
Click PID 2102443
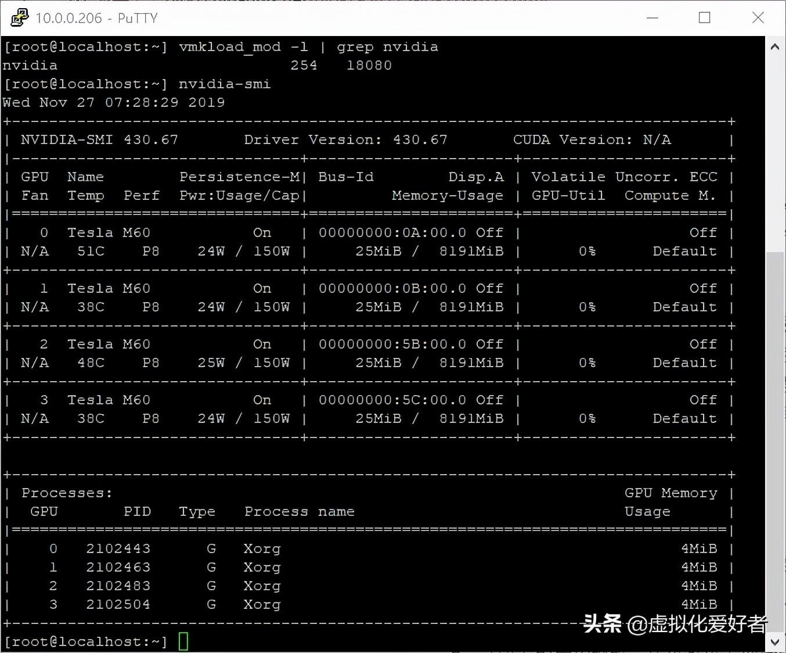pos(118,549)
